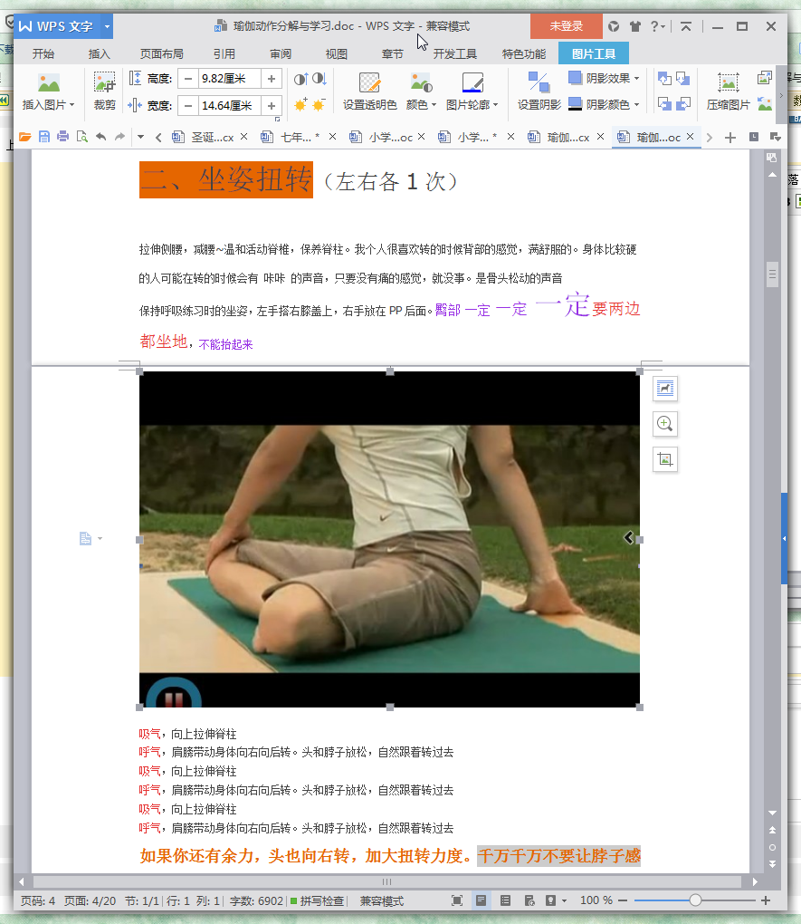Open the Page Layout (页面布局) tab

(x=161, y=53)
